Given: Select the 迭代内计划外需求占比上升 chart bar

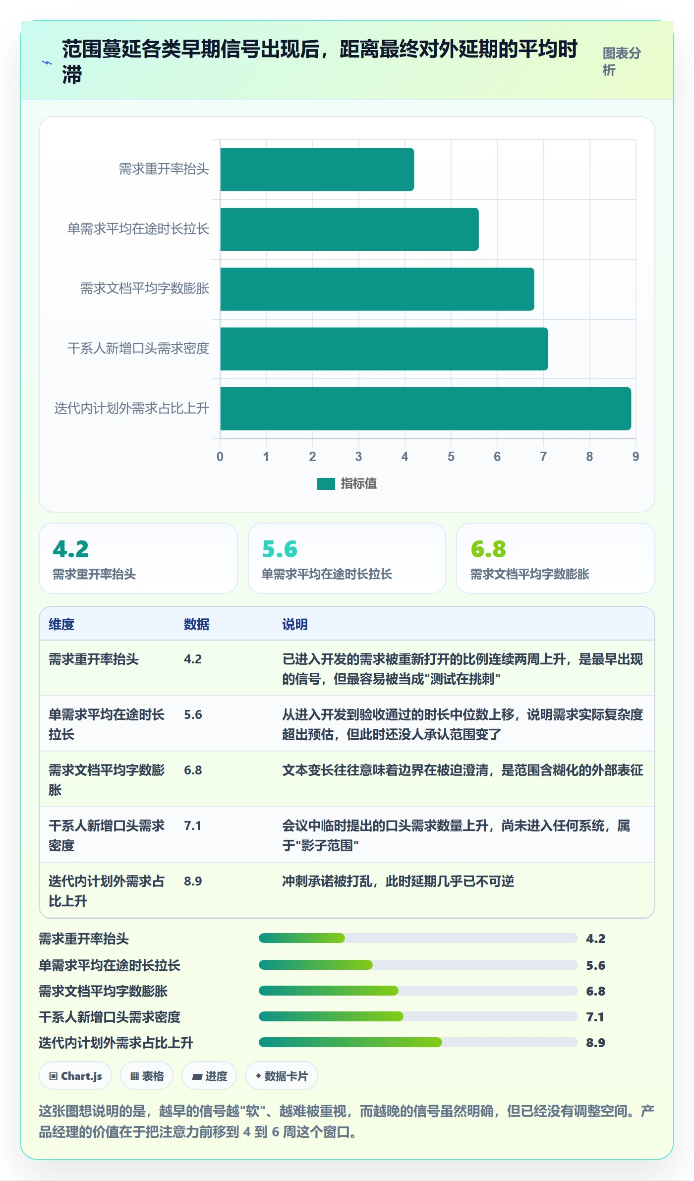Looking at the screenshot, I should (425, 409).
